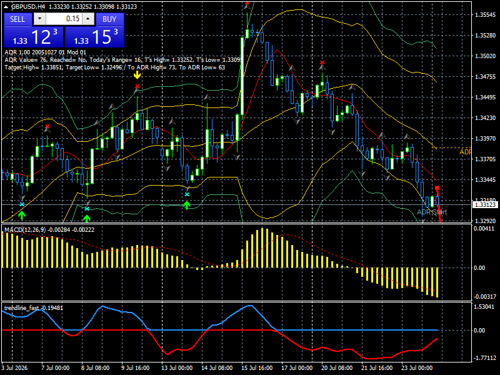The width and height of the screenshot is (500, 375).
Task: Select the red cross marker near the 7 Jul high
Action: tap(47, 127)
